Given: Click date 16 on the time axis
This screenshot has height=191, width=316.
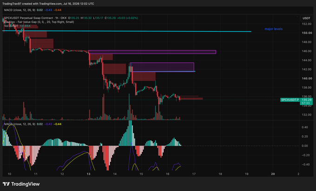Looking at the screenshot, I should coord(167,174).
